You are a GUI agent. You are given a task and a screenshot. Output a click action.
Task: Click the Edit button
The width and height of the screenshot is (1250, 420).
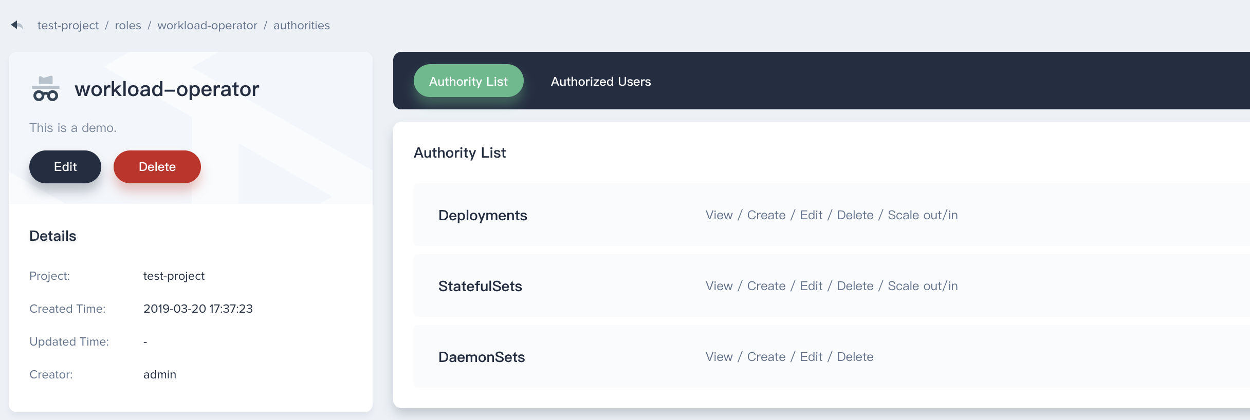pos(65,166)
